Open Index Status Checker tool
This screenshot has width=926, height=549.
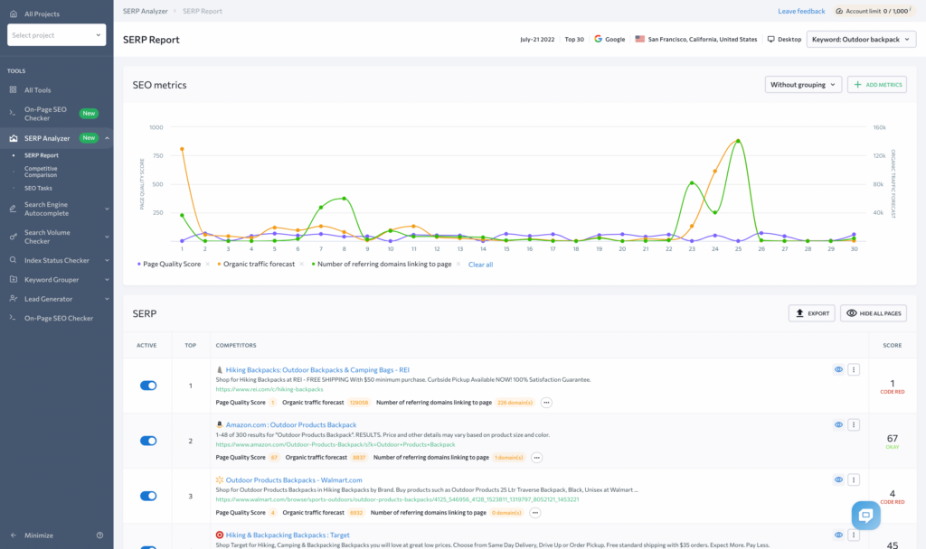tap(57, 260)
